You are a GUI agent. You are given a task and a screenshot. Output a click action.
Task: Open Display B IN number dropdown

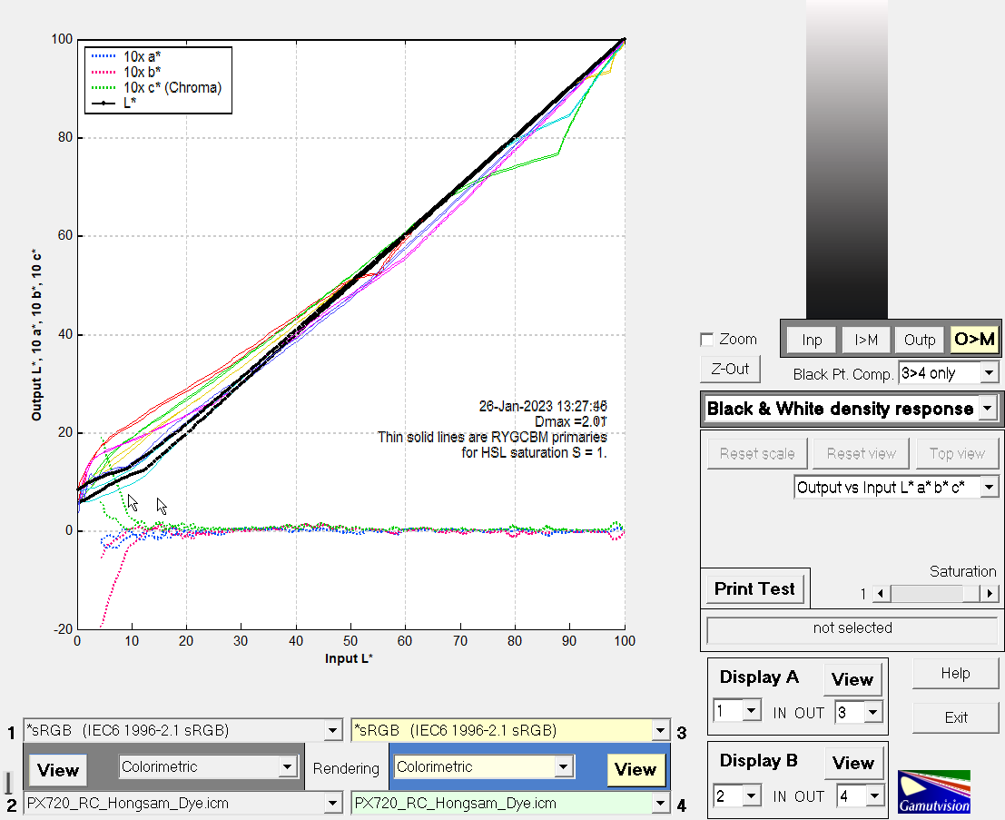[x=751, y=796]
